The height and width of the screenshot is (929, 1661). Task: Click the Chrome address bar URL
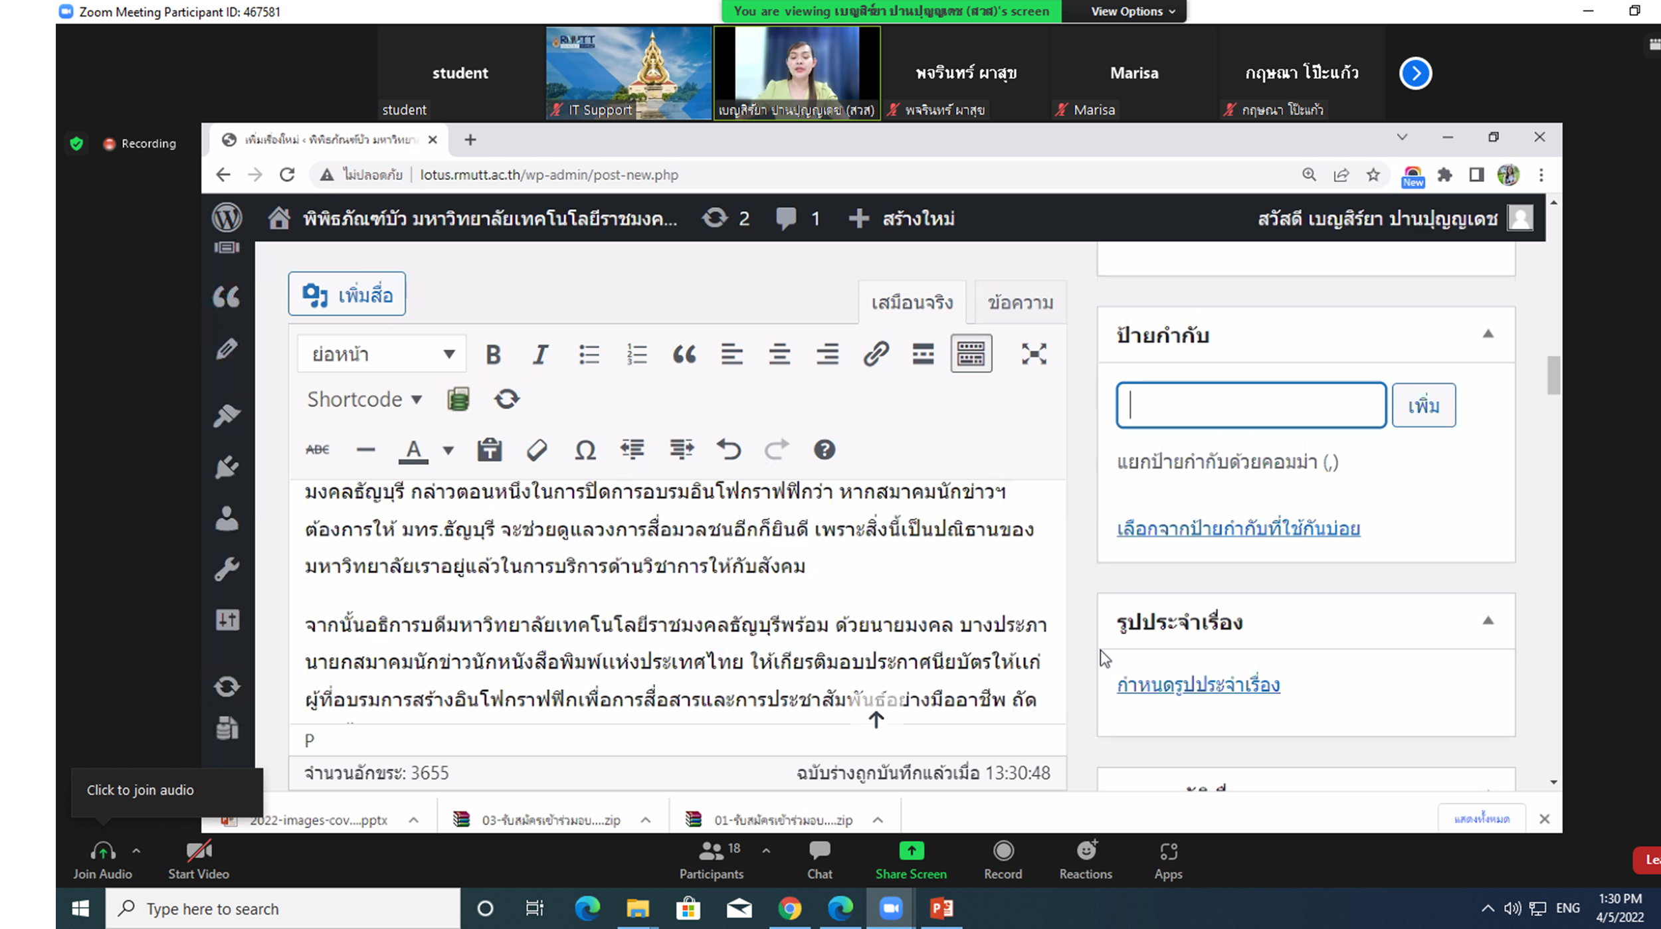(x=549, y=175)
